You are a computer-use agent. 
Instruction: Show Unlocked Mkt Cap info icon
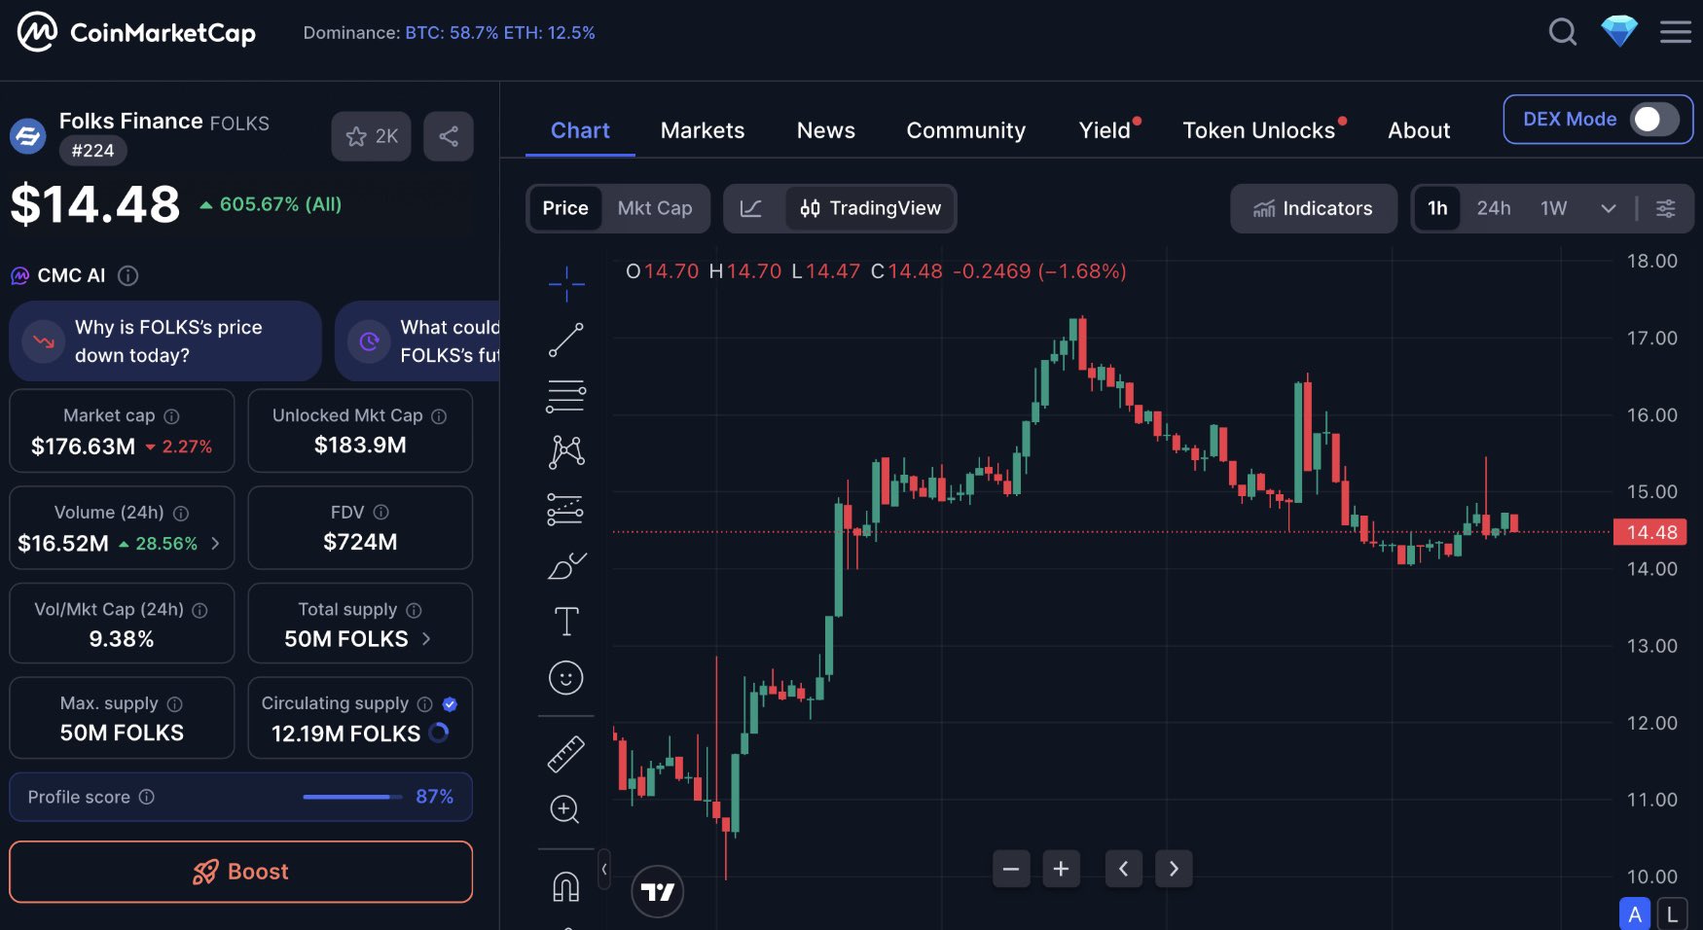click(x=439, y=416)
